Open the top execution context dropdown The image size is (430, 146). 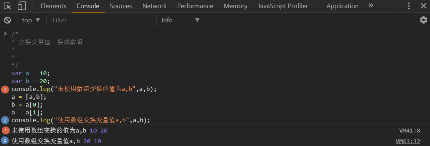pos(31,20)
